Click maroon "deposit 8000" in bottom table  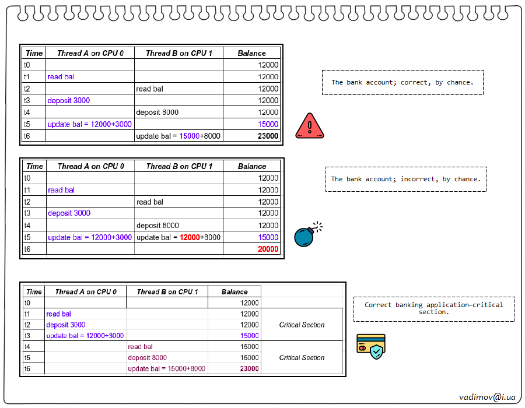tap(147, 357)
